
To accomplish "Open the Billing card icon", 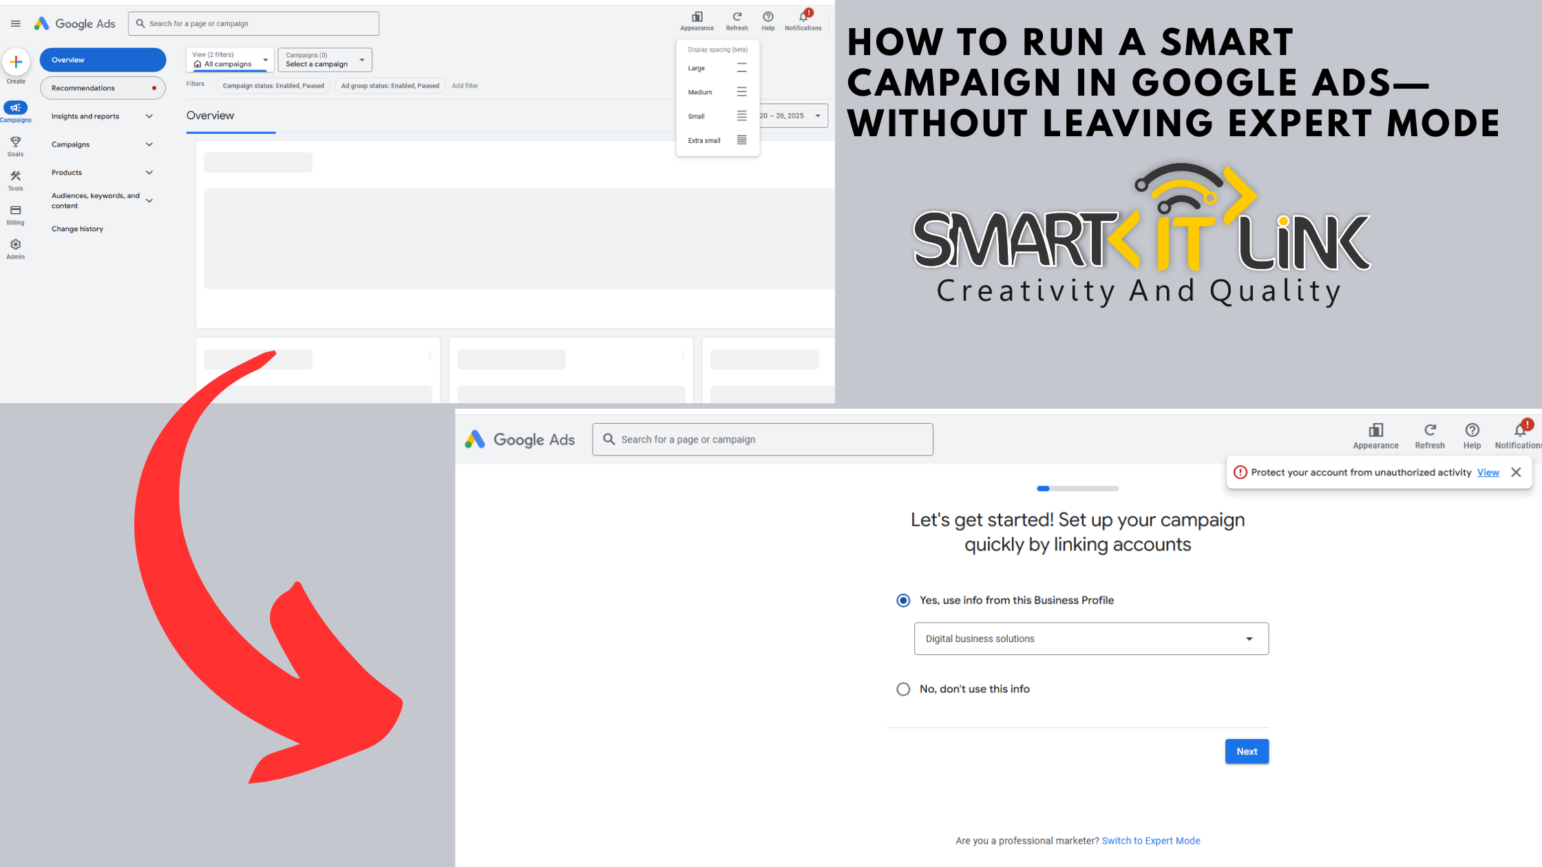I will (15, 211).
